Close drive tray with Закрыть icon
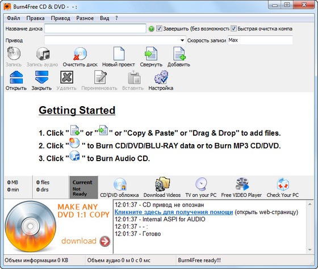This screenshot has width=318, height=269. coord(41,77)
